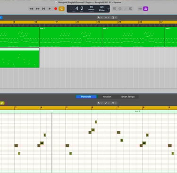
Task: Click the Inst 2 region label in piano roll
Action: (137, 111)
